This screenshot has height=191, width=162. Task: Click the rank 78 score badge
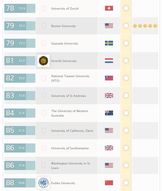(20, 8)
